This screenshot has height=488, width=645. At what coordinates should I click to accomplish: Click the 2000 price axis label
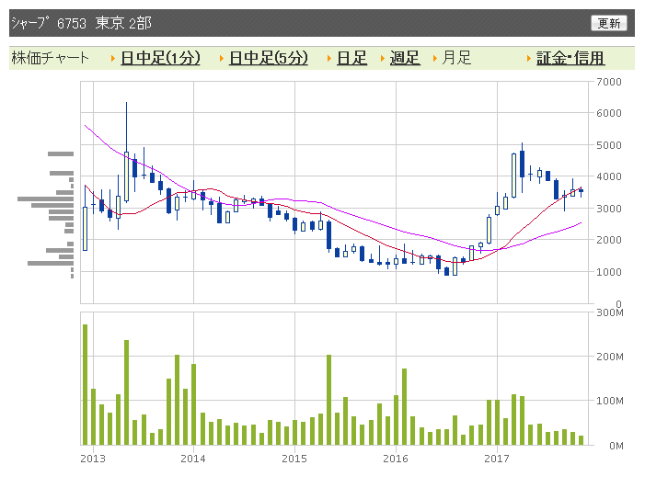[609, 240]
